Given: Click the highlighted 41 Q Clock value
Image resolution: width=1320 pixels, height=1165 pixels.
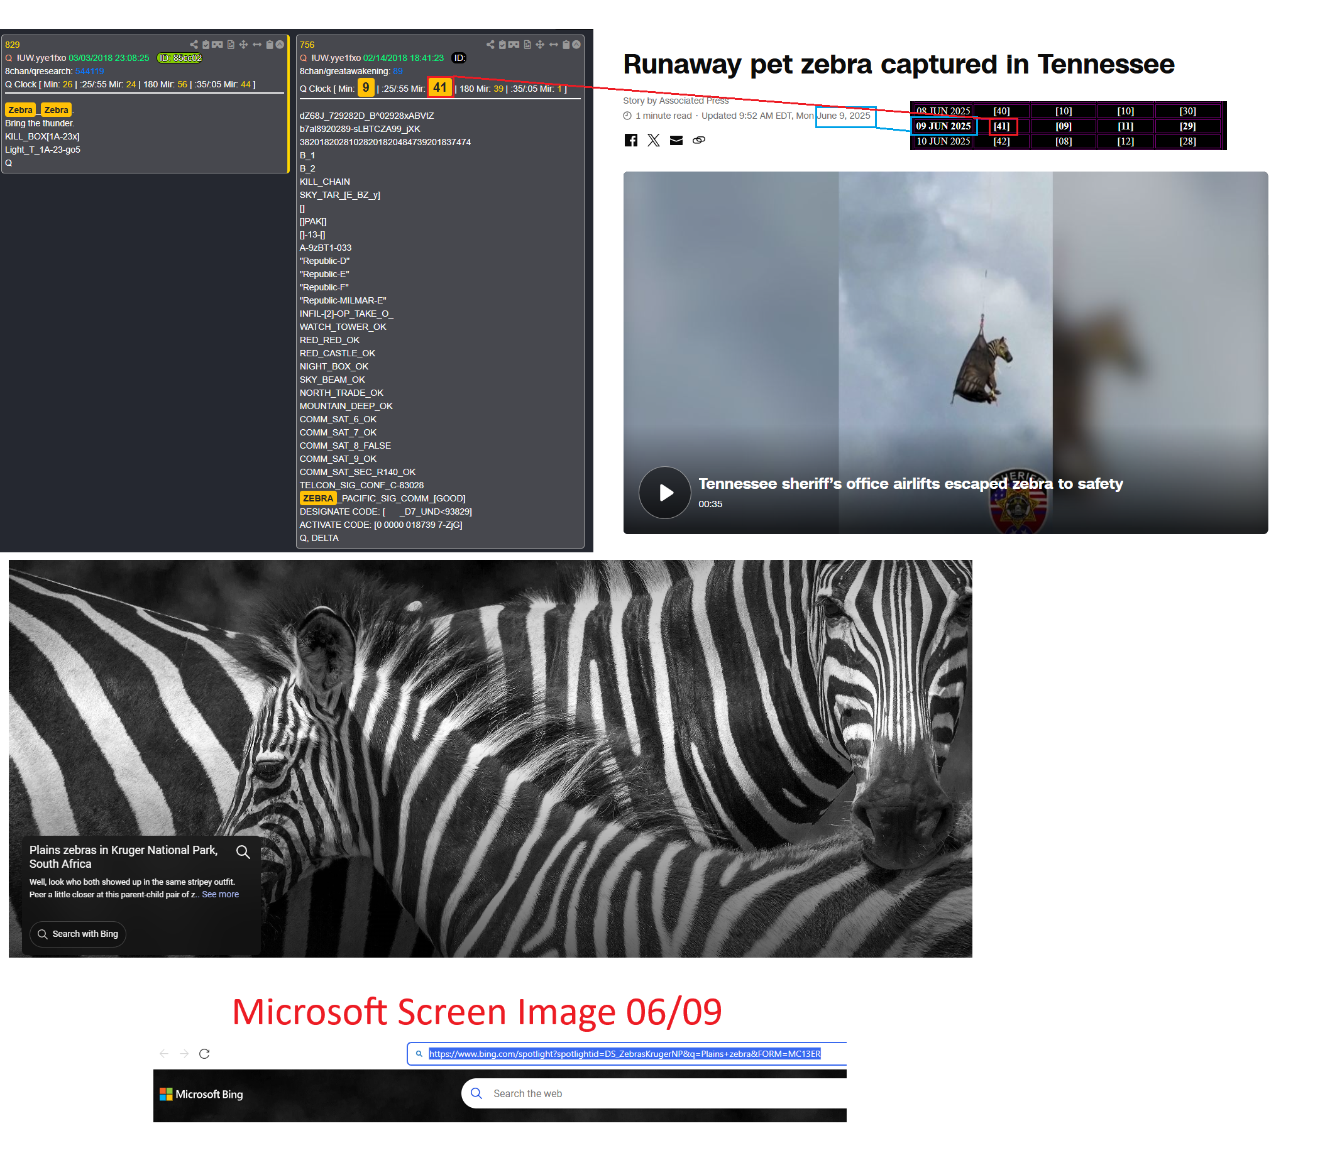Looking at the screenshot, I should click(x=440, y=88).
